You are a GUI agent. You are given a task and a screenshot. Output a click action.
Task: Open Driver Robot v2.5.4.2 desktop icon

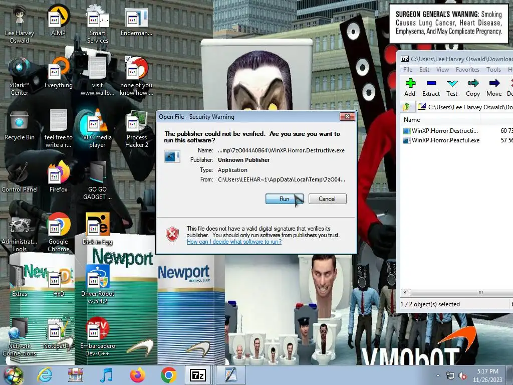pos(97,285)
